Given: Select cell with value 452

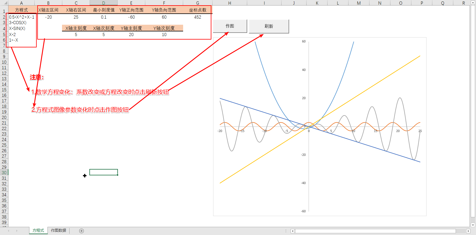Looking at the screenshot, I should 198,17.
